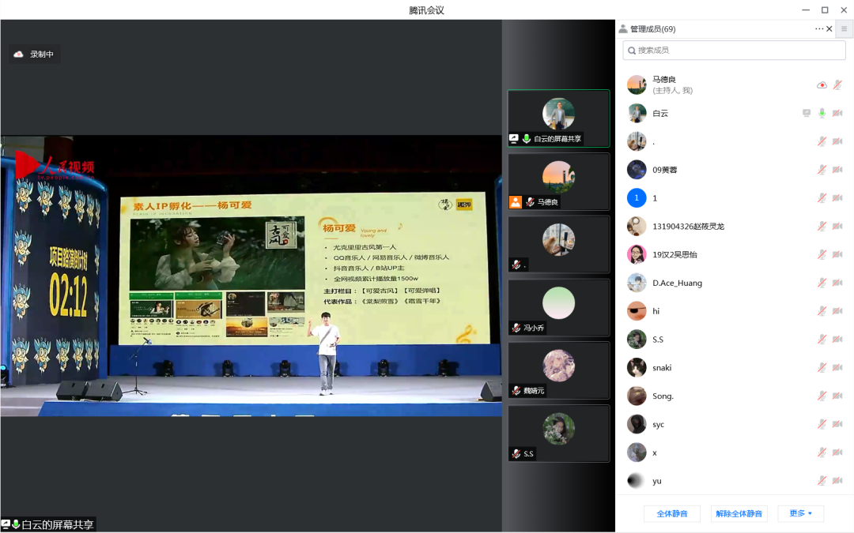Select 白云的屏幕共享 video tile
This screenshot has width=854, height=533.
tap(559, 118)
